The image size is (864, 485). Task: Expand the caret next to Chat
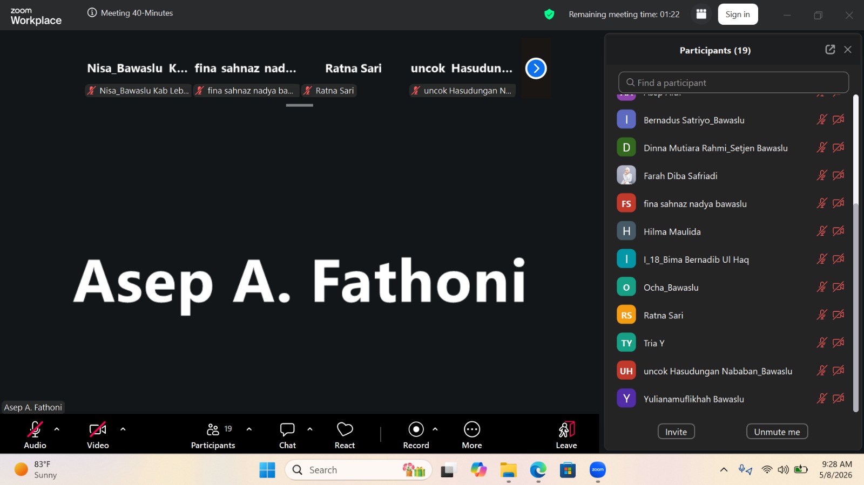click(310, 429)
